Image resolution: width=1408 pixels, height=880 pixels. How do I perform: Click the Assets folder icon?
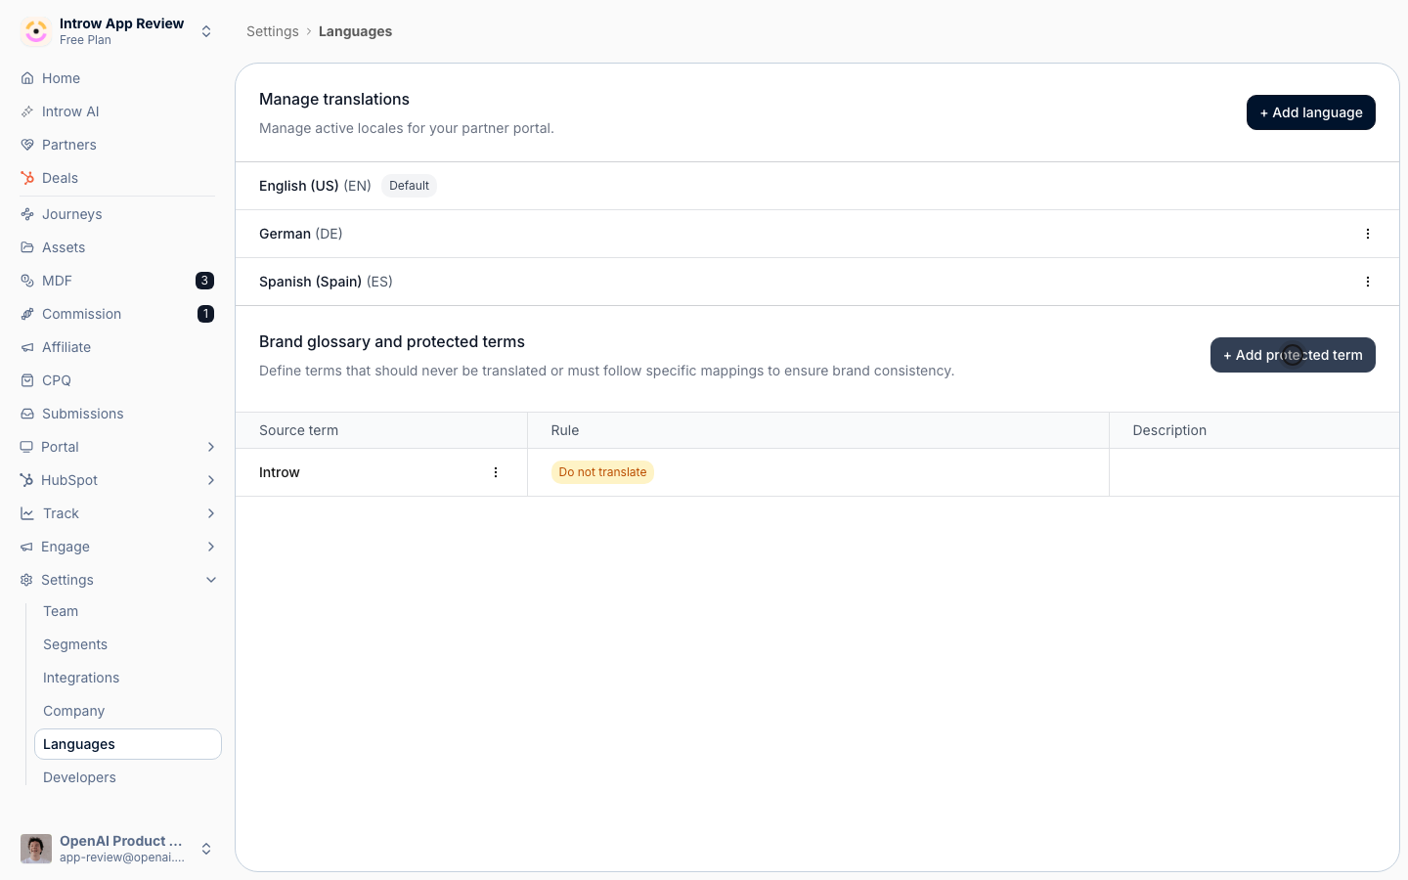click(27, 247)
